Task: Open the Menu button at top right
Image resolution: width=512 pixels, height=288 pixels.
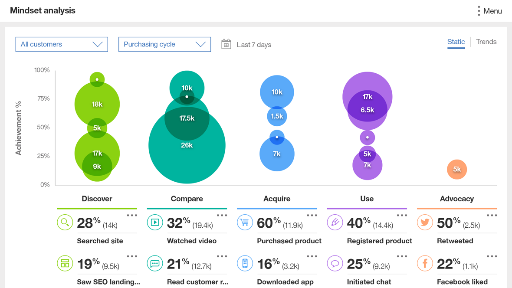Action: tap(489, 11)
